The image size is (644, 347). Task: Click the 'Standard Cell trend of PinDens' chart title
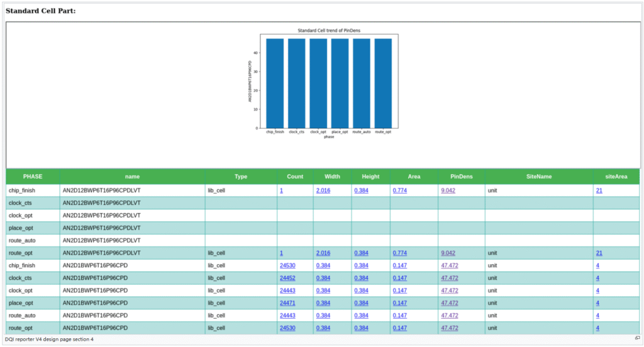[329, 30]
